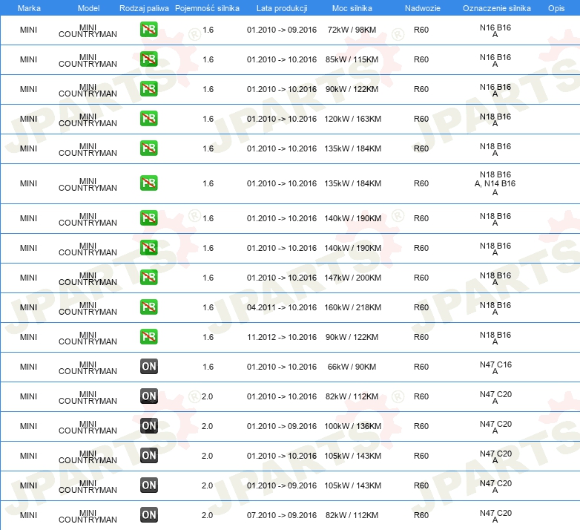
Task: Select the diesel ON icon in the 82kW 01.2010 row
Action: pyautogui.click(x=148, y=396)
